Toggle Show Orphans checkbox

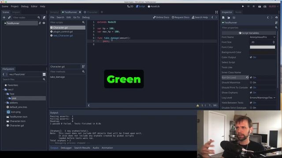(x=251, y=93)
